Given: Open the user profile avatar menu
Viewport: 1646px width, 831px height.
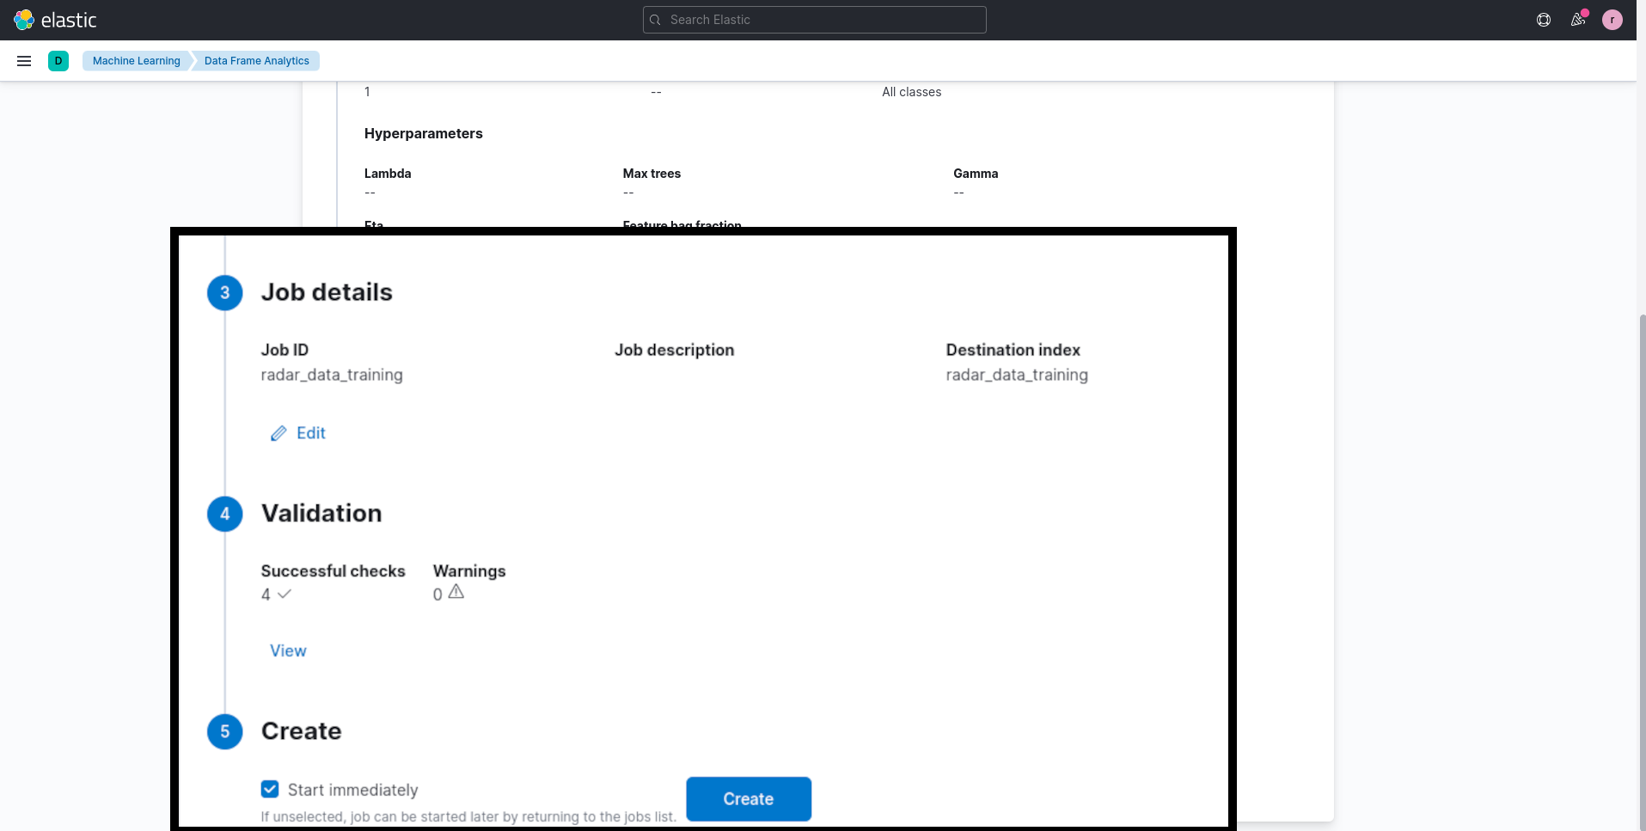Looking at the screenshot, I should pyautogui.click(x=1612, y=20).
